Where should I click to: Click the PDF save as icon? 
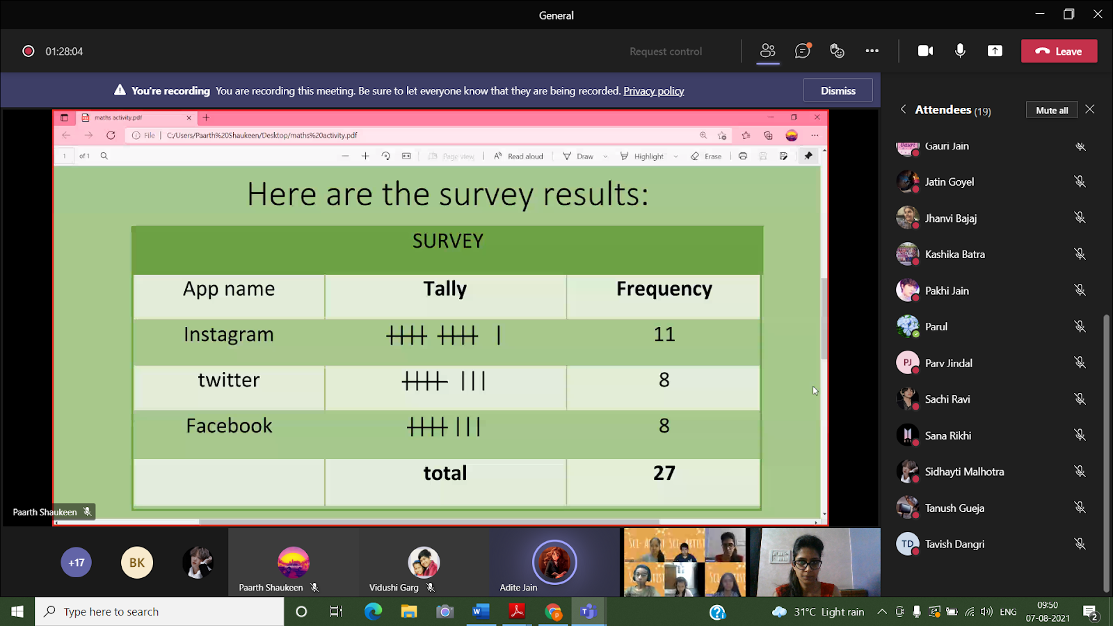click(783, 156)
